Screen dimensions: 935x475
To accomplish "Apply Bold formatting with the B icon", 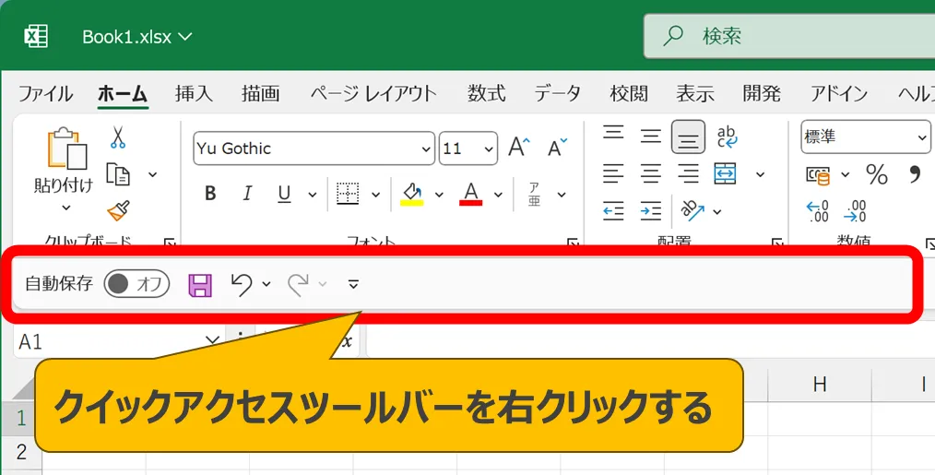I will [x=210, y=194].
